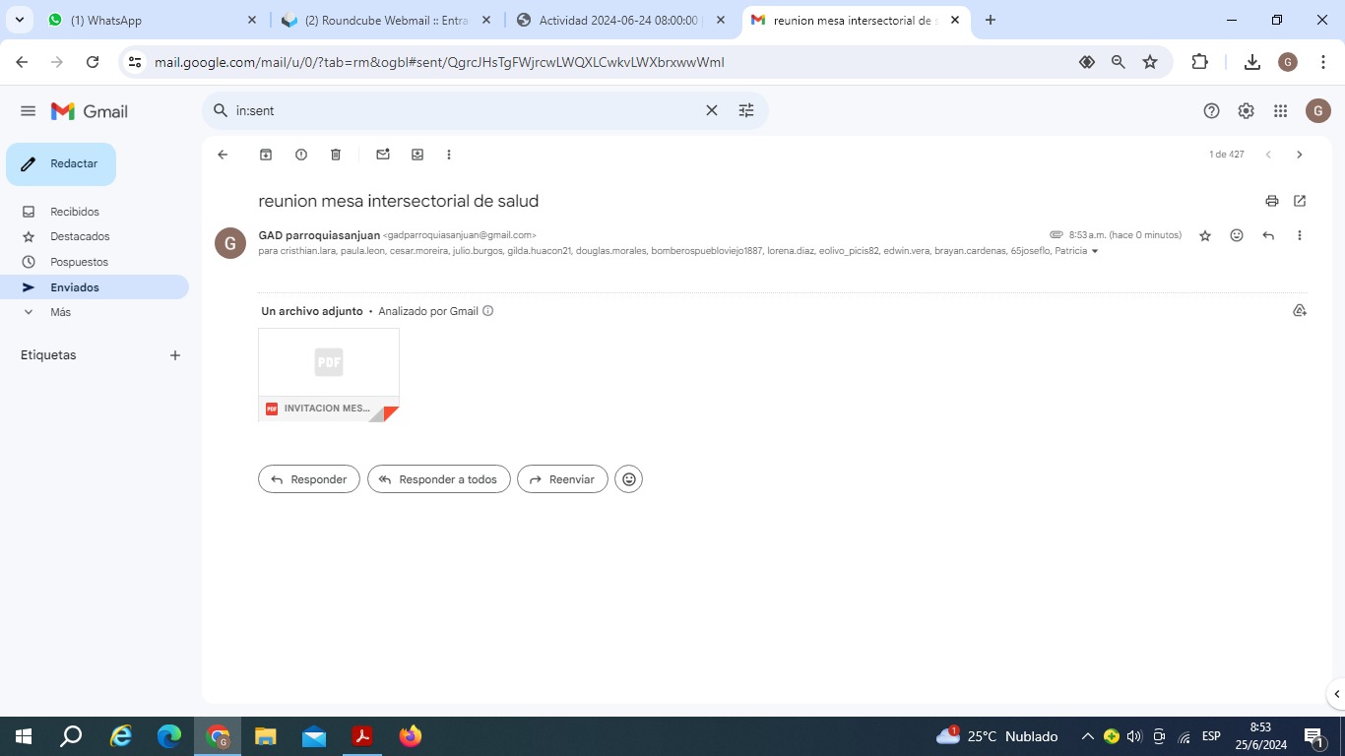
Task: Click the Redactar compose button
Action: [x=61, y=164]
